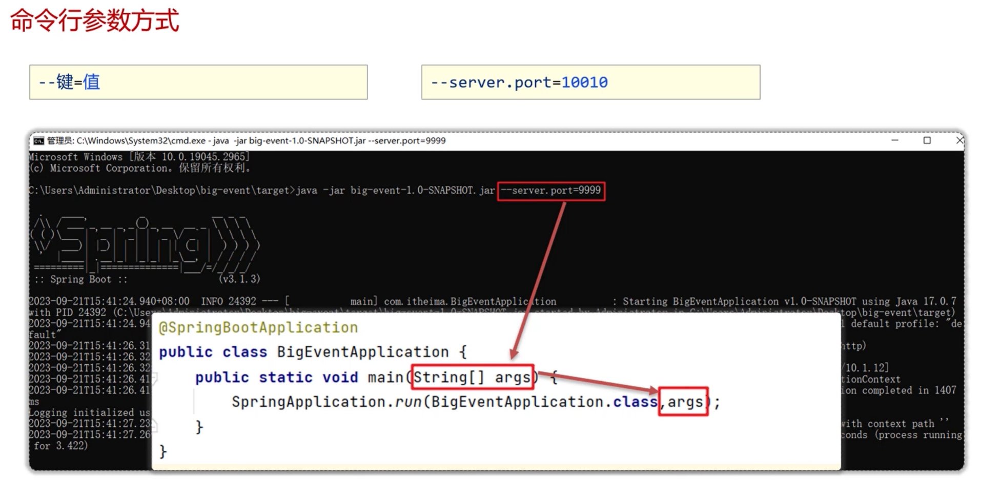The width and height of the screenshot is (1001, 500).
Task: Click the cmd window title bar text
Action: pos(246,141)
